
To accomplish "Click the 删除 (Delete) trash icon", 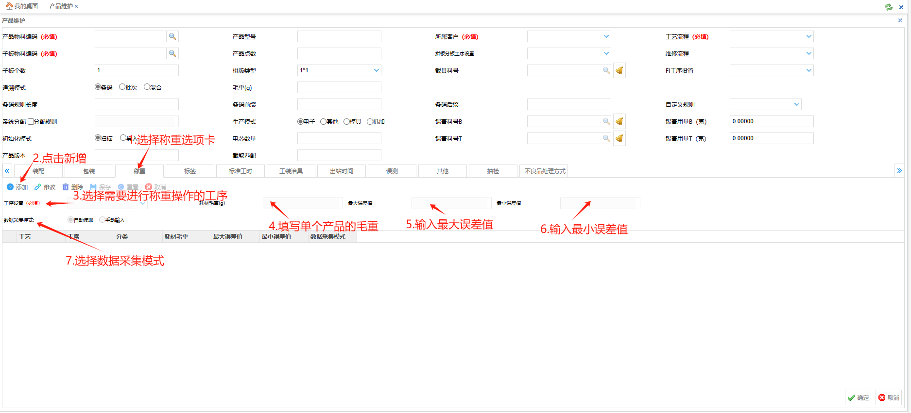I will tap(66, 187).
